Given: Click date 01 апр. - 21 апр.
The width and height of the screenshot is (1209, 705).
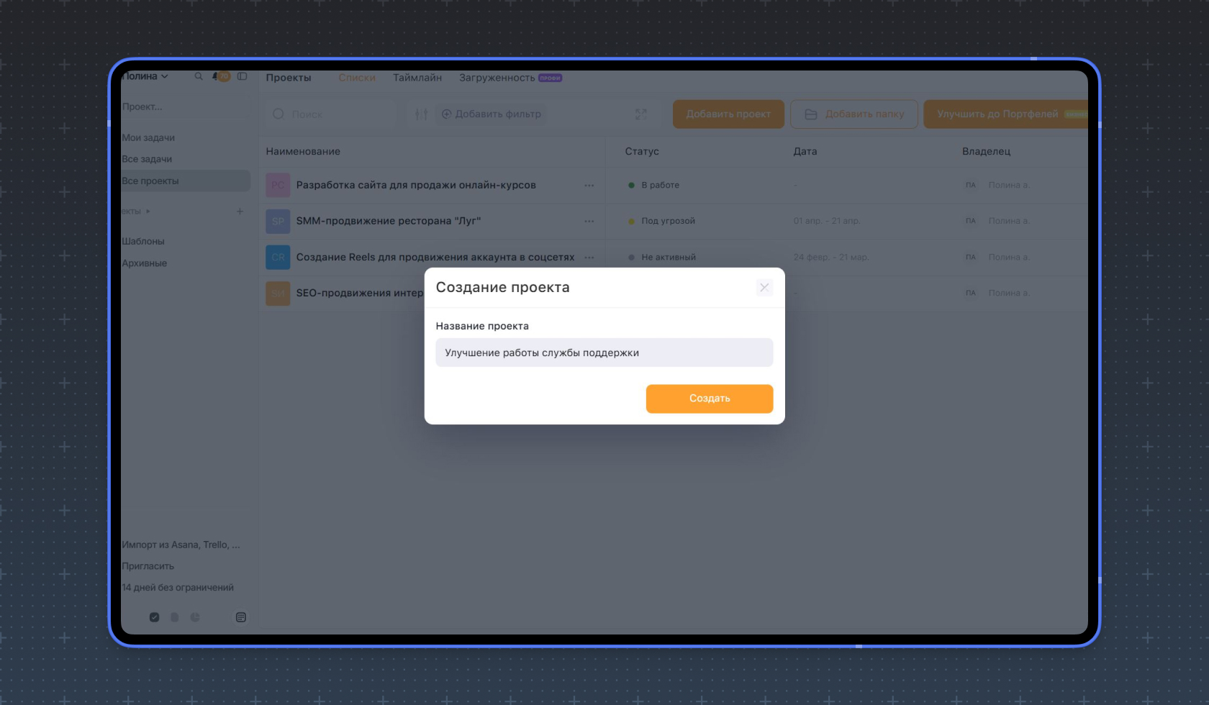Looking at the screenshot, I should tap(826, 221).
